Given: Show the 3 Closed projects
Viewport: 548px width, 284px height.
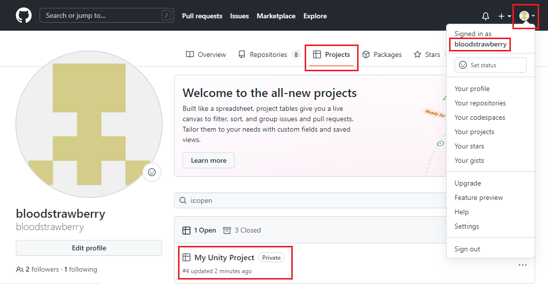Looking at the screenshot, I should (x=242, y=231).
